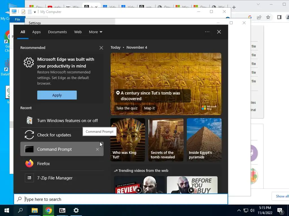Click the update sync arrows icon
This screenshot has height=216, width=289.
tap(29, 135)
